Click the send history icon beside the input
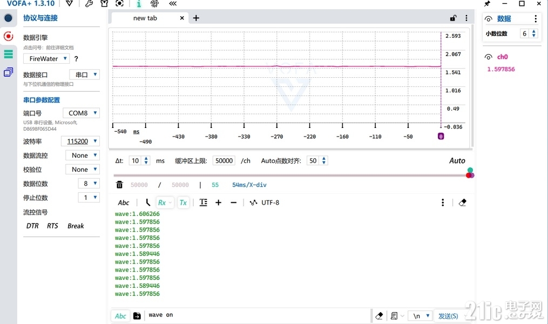The width and height of the screenshot is (548, 324). (137, 316)
